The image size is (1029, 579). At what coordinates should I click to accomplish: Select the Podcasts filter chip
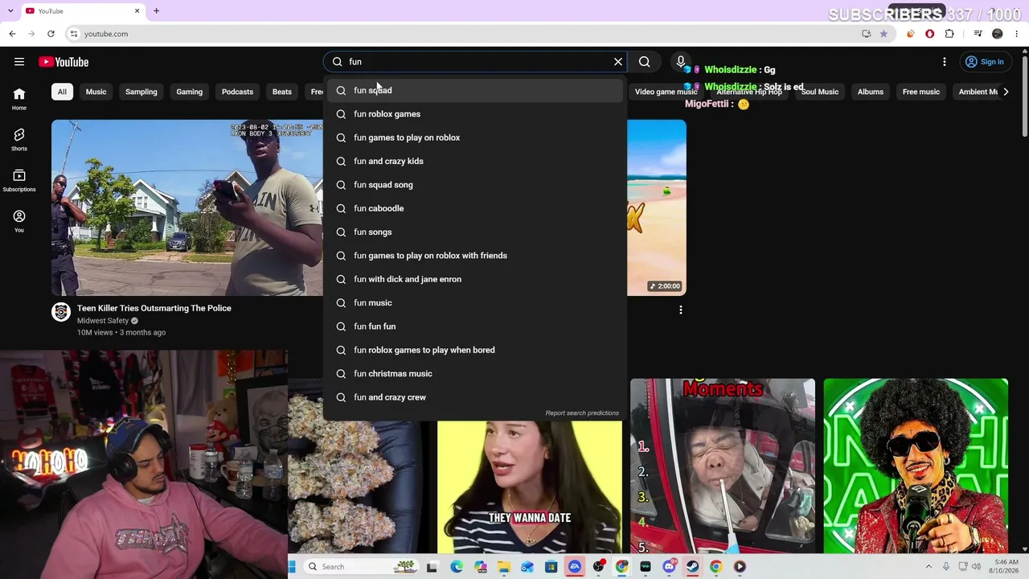(x=237, y=92)
